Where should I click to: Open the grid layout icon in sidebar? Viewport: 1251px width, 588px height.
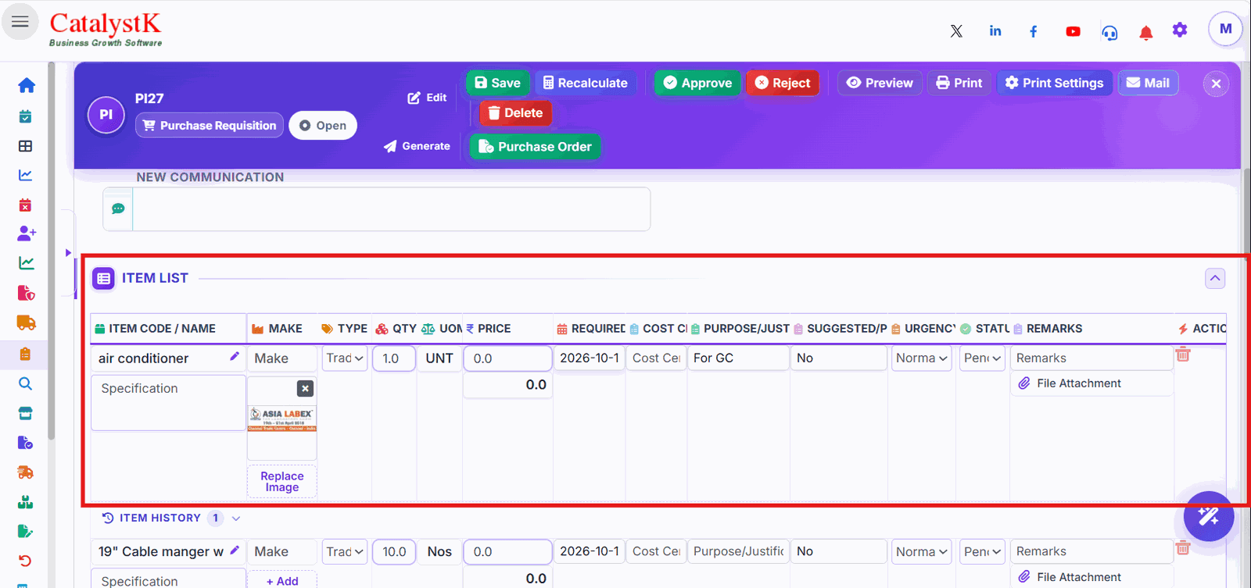[26, 146]
